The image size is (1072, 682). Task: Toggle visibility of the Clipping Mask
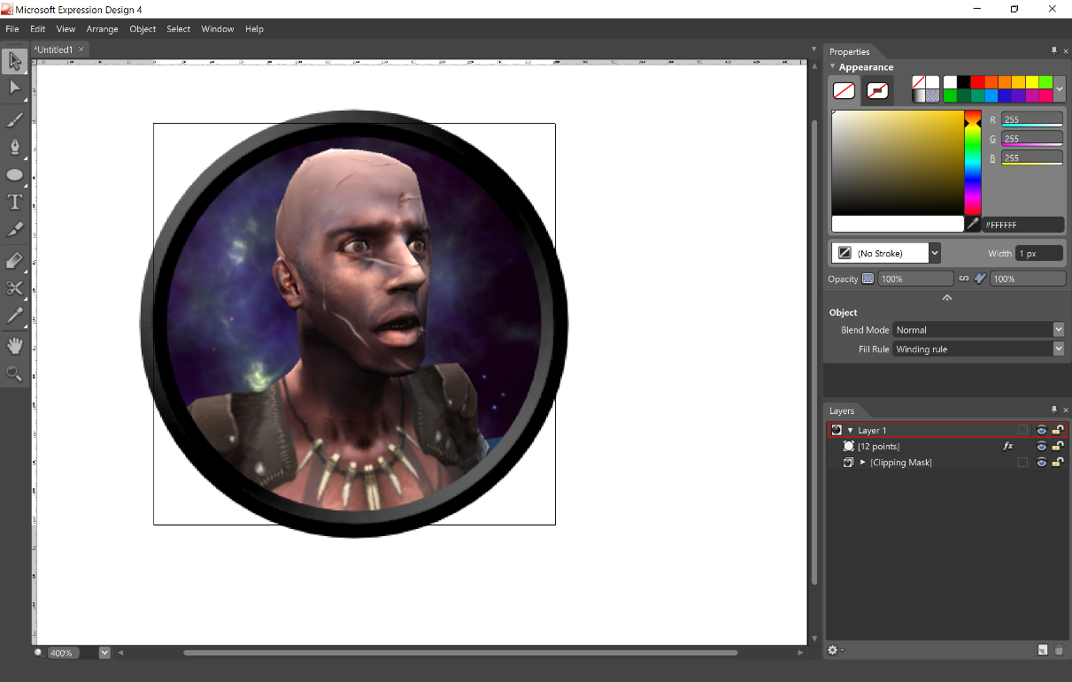point(1042,463)
